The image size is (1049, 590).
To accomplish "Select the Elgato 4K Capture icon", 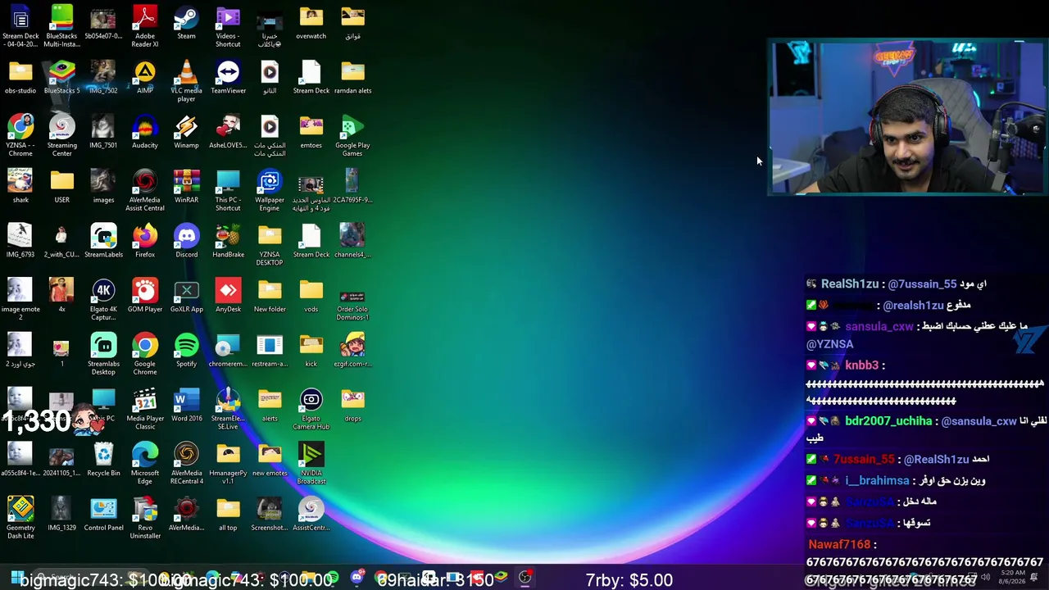I will point(103,300).
